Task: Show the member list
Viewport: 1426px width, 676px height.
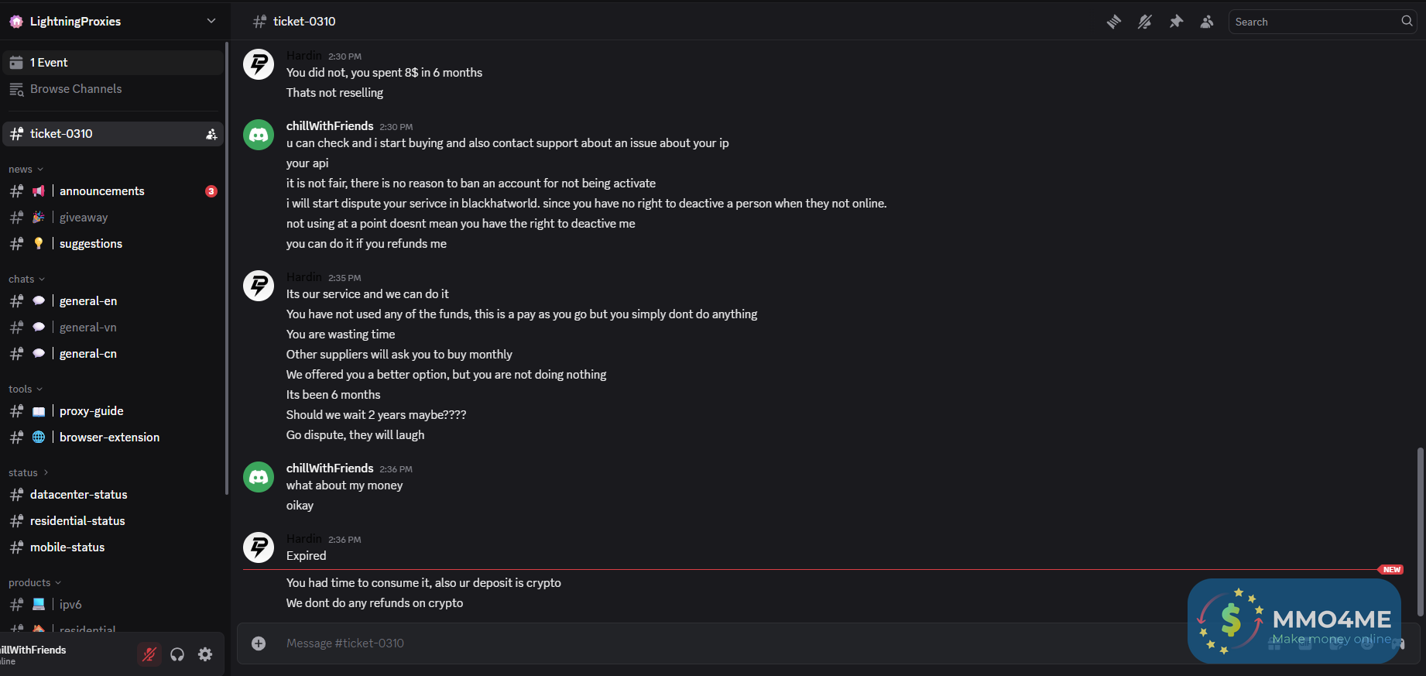Action: tap(1207, 22)
